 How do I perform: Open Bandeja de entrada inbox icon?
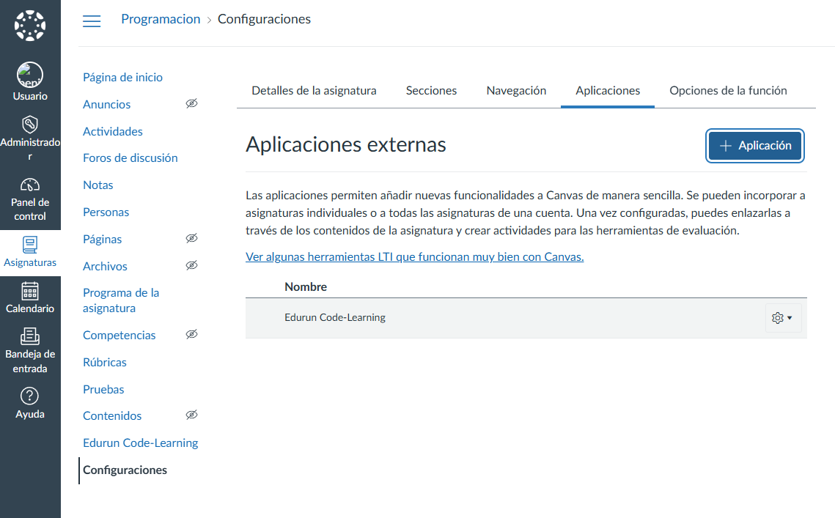[30, 337]
